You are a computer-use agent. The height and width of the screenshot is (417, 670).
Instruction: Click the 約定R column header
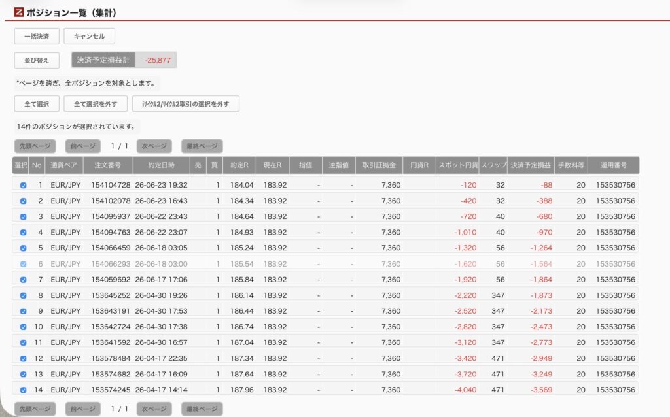pos(239,165)
